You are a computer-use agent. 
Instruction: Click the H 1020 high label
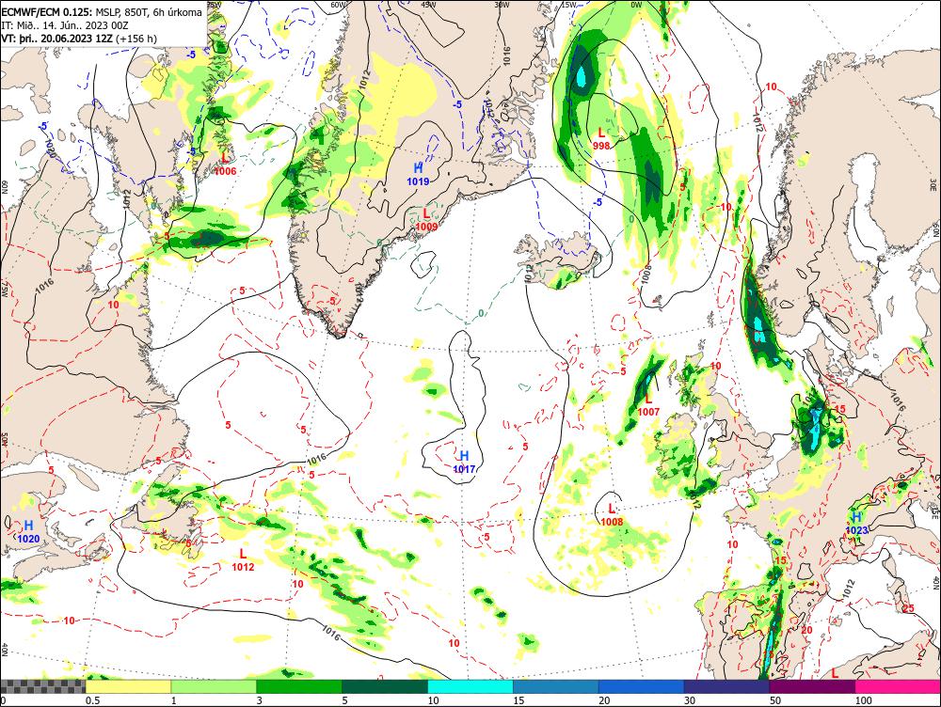pyautogui.click(x=28, y=532)
